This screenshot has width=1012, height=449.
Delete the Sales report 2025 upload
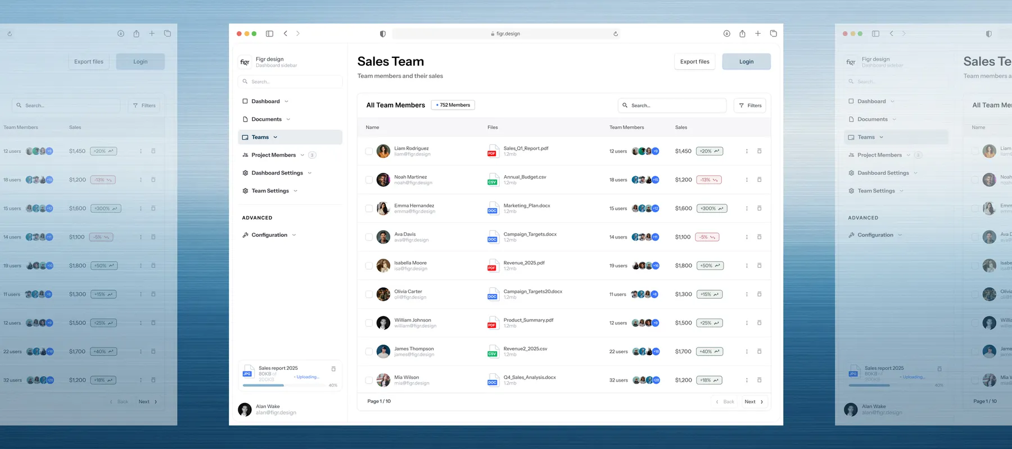pyautogui.click(x=333, y=369)
